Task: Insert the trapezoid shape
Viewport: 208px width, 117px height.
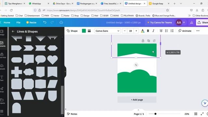Action: point(29,96)
